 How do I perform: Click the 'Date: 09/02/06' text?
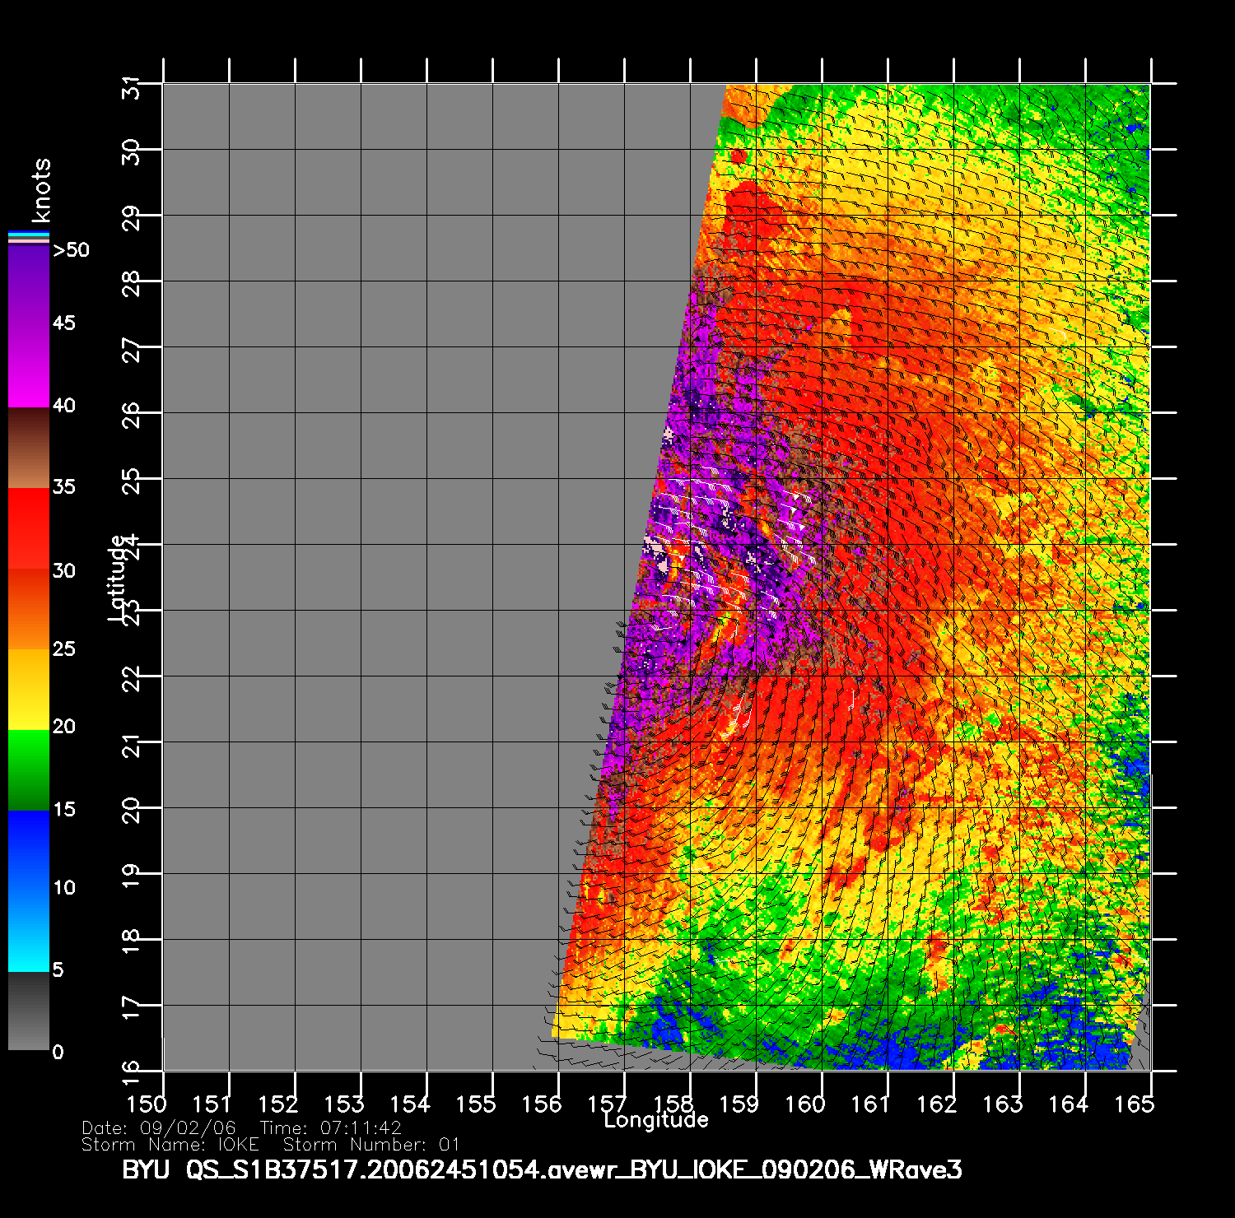(159, 1128)
